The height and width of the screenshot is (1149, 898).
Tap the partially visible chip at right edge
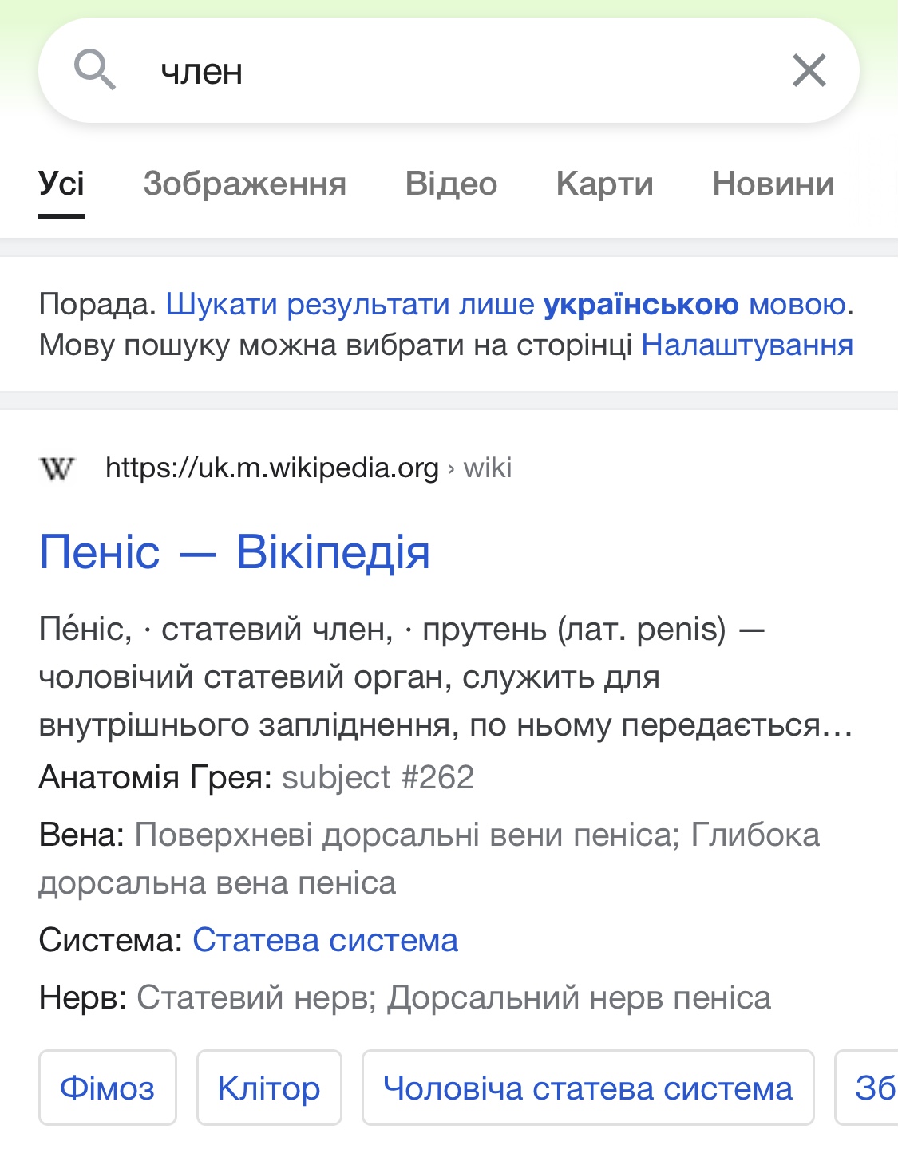[x=867, y=1088]
